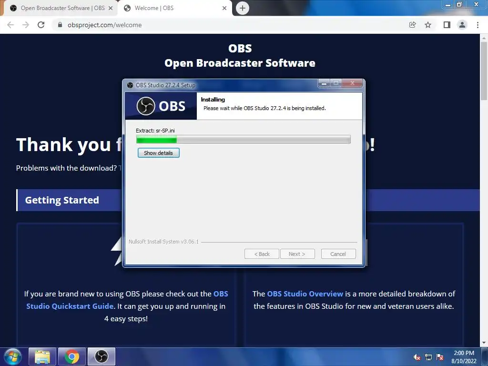Open the OBS Studio Quickstart Guide link
This screenshot has width=488, height=366.
(x=127, y=300)
